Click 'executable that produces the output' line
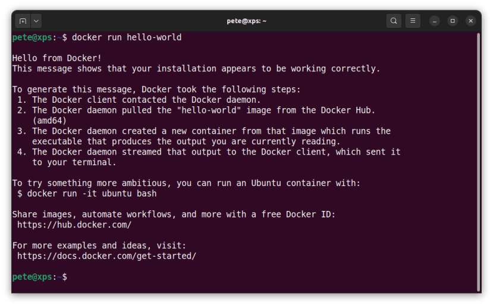This screenshot has width=493, height=306. click(186, 141)
